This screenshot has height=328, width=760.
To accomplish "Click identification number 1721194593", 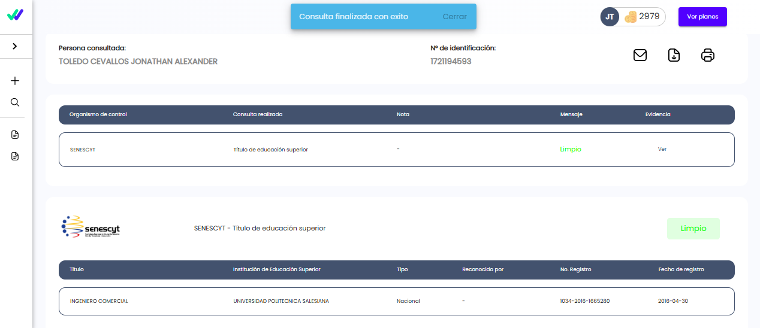I will tap(451, 61).
